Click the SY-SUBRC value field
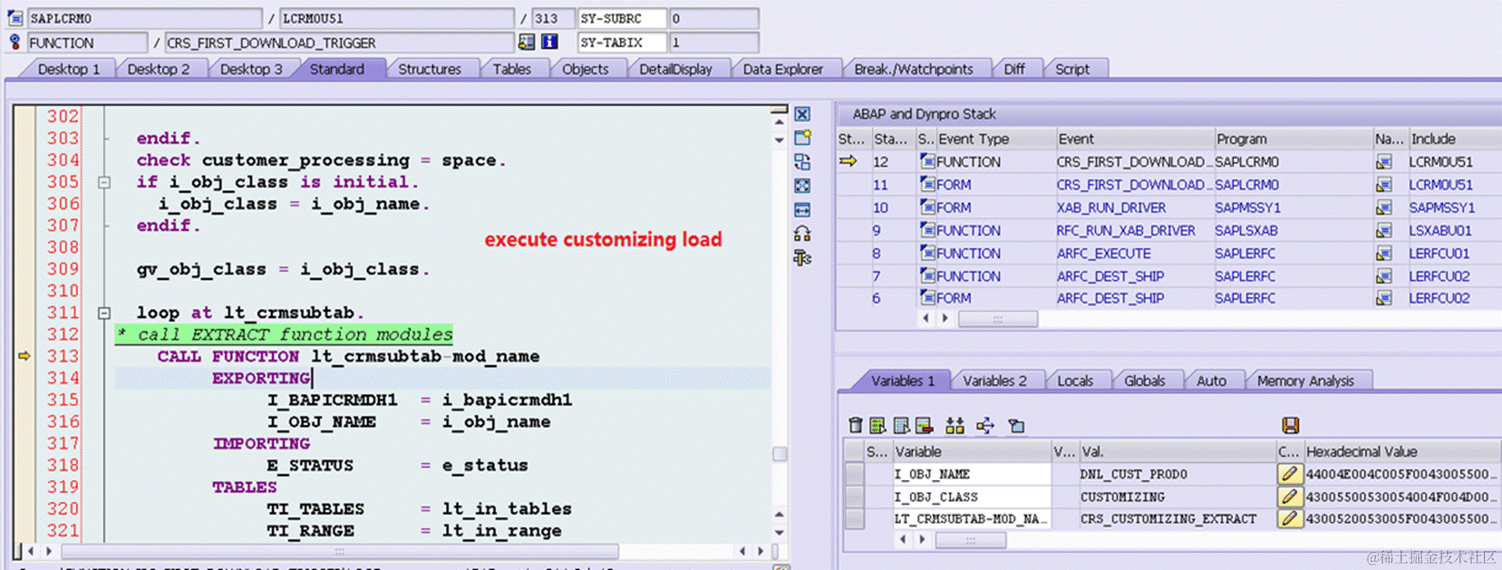Image resolution: width=1502 pixels, height=570 pixels. click(713, 18)
